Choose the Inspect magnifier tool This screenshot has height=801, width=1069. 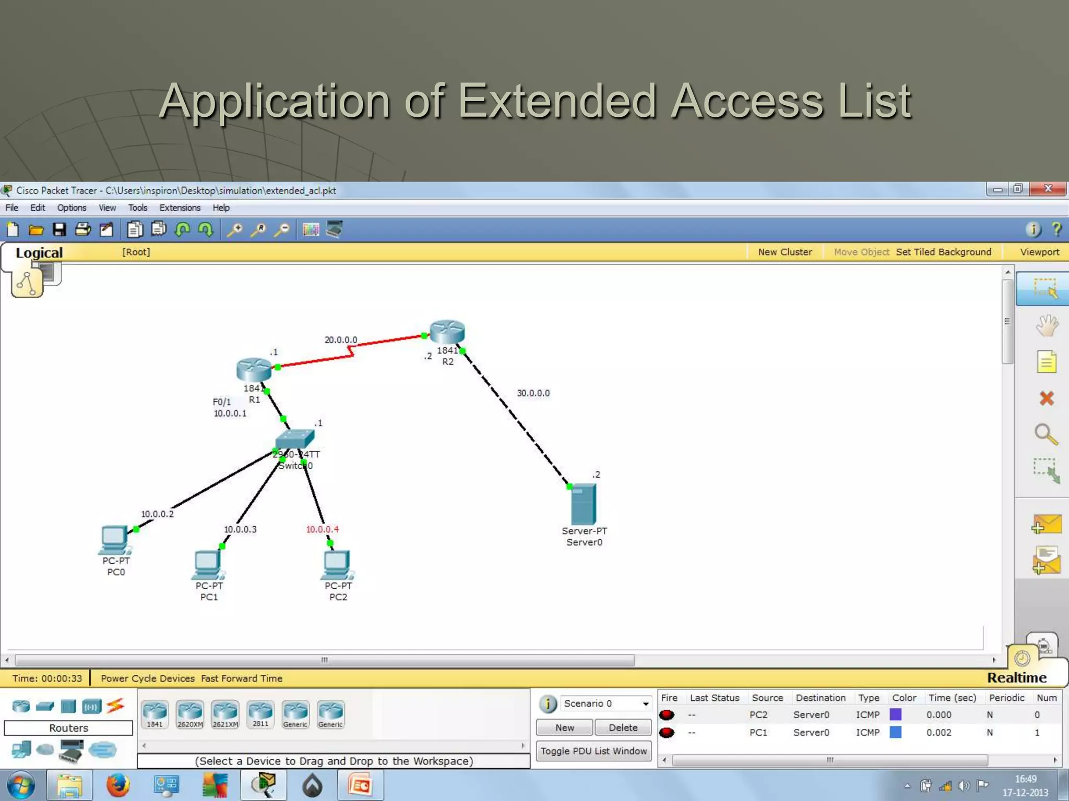click(x=1046, y=434)
